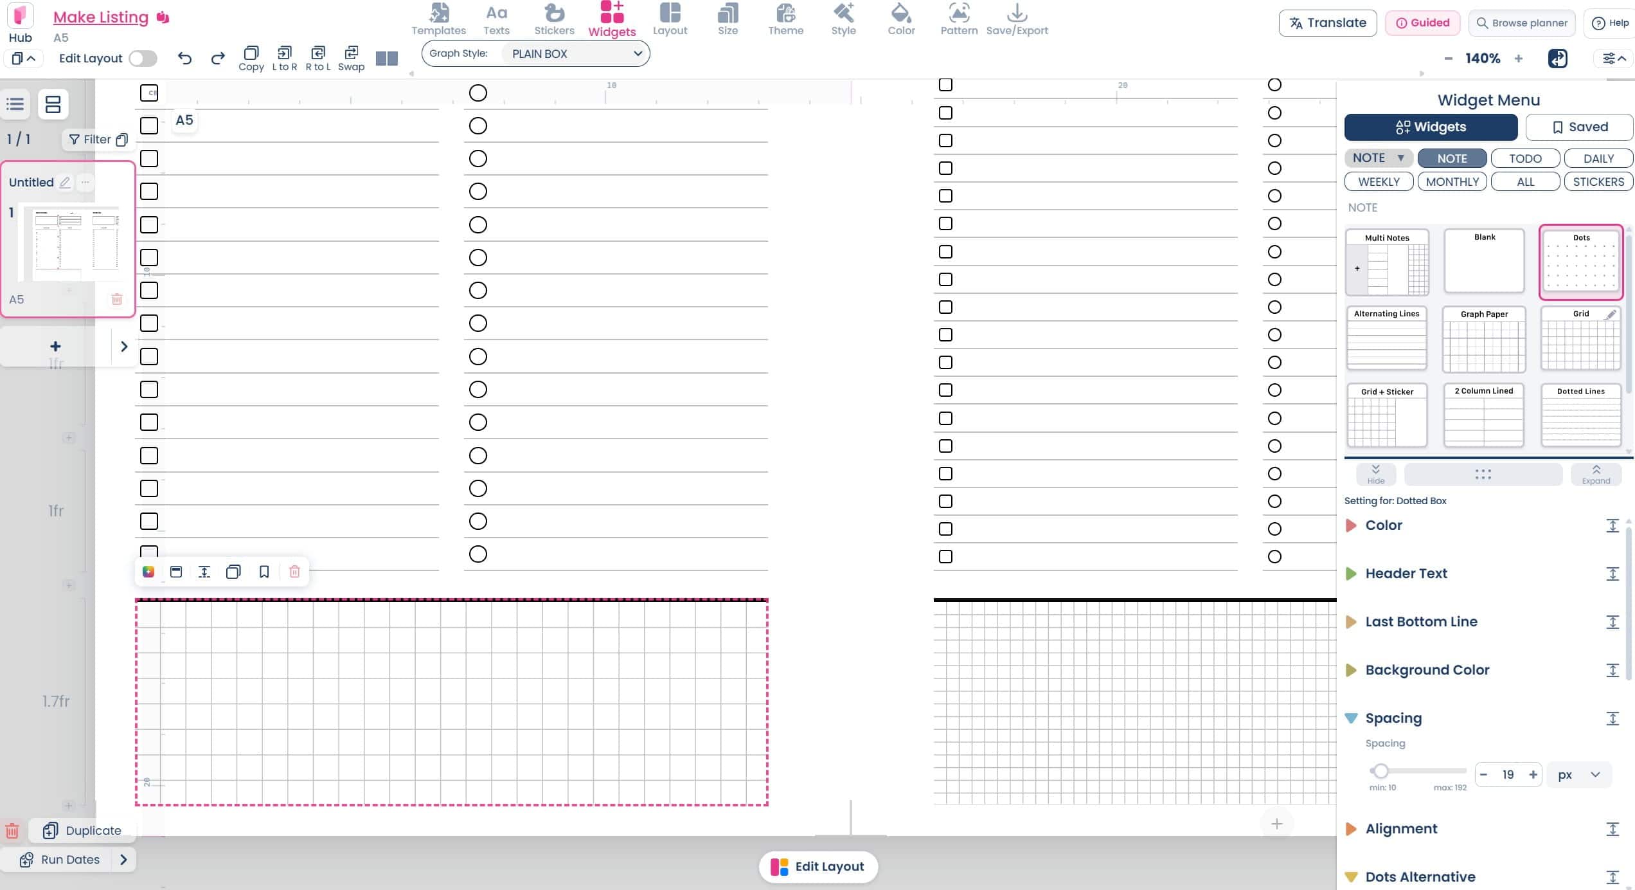
Task: Rename Untitled with the pencil icon
Action: [x=65, y=182]
